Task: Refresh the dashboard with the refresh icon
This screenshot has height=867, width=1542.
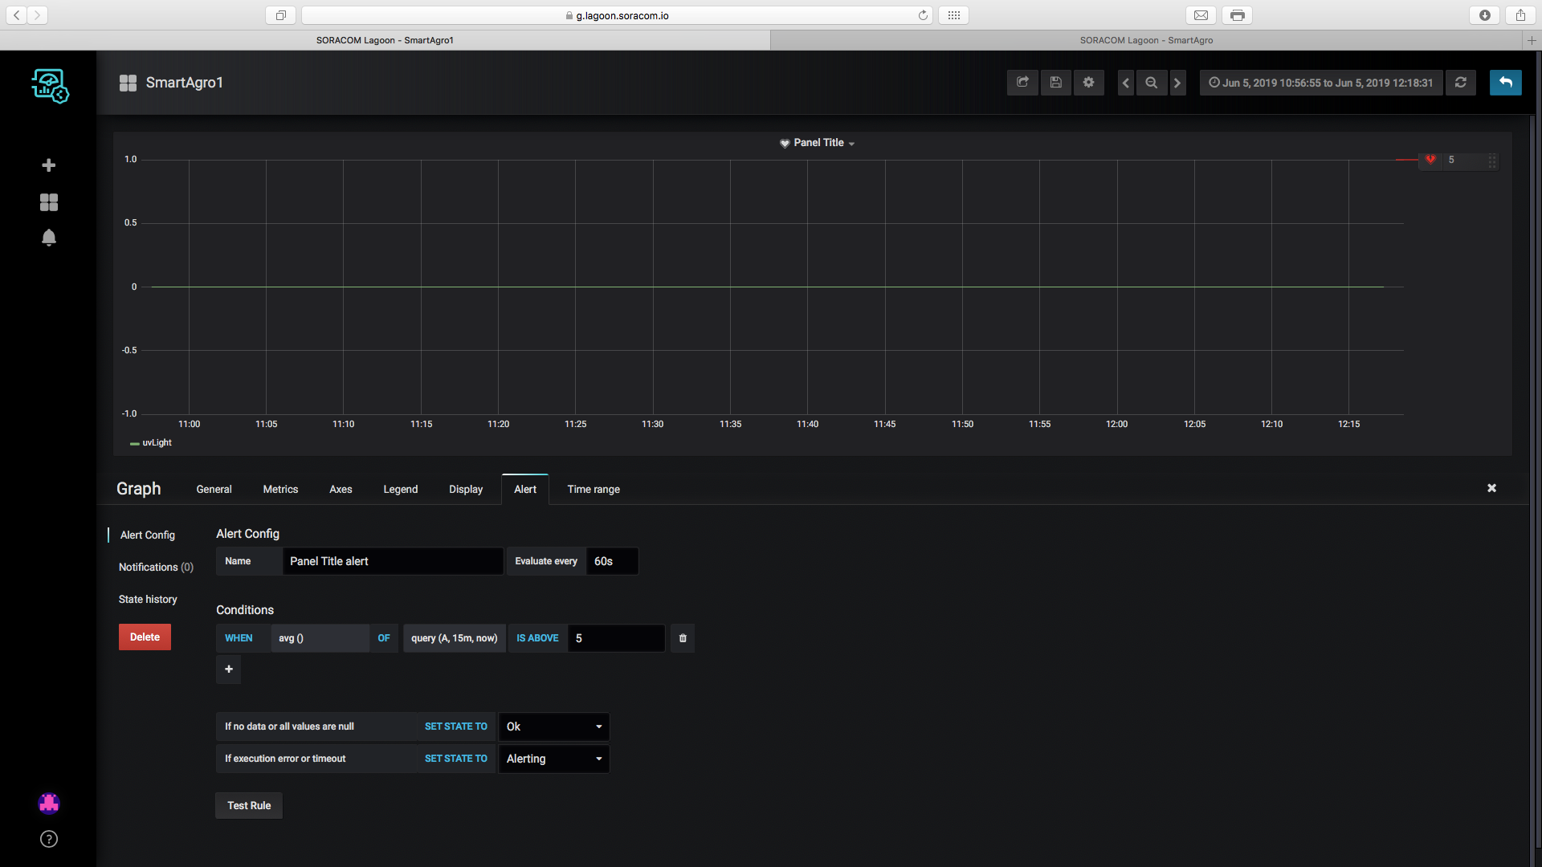Action: (1461, 83)
